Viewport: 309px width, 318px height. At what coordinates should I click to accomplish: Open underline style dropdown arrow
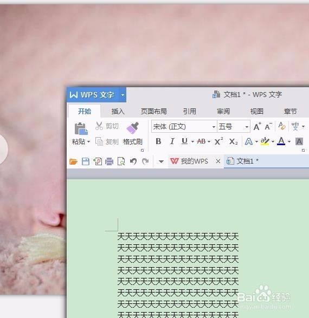click(x=192, y=141)
